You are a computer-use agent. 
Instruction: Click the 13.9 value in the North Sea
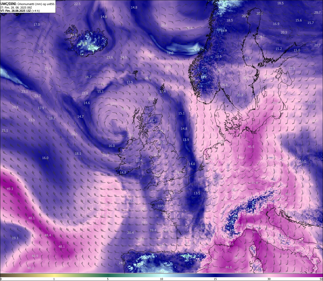(x=186, y=140)
